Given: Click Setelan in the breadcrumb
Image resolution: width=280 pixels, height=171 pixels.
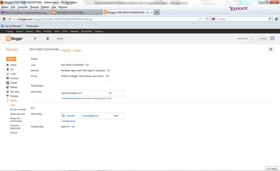Looking at the screenshot, I should 67,51.
